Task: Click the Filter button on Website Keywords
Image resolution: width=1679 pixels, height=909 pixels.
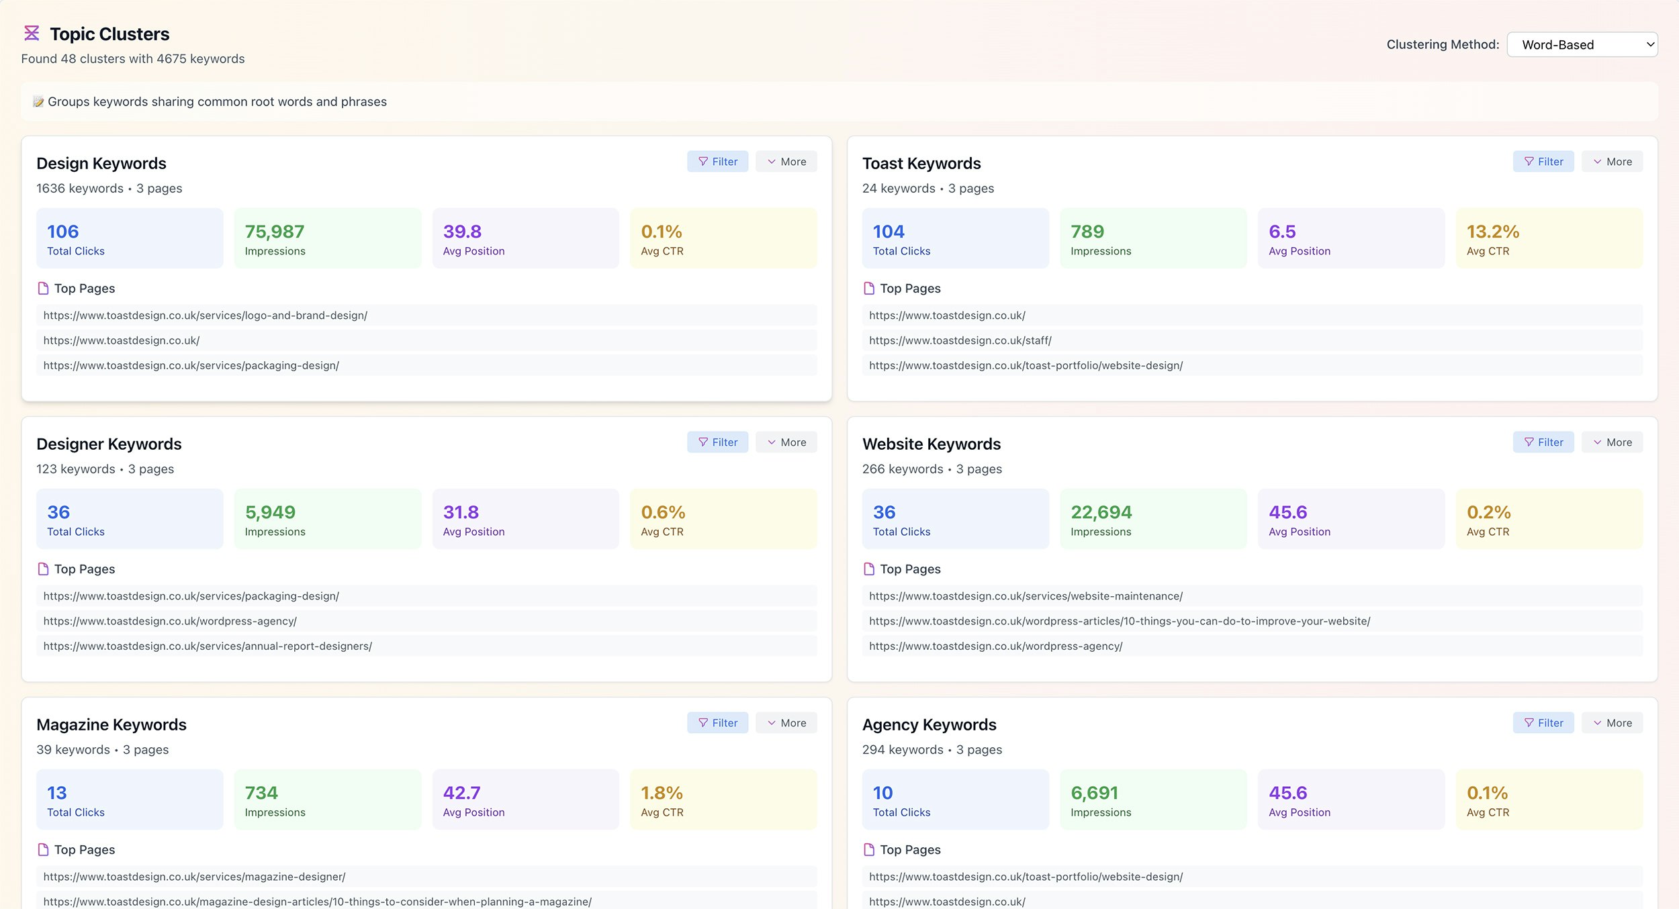Action: (1544, 442)
